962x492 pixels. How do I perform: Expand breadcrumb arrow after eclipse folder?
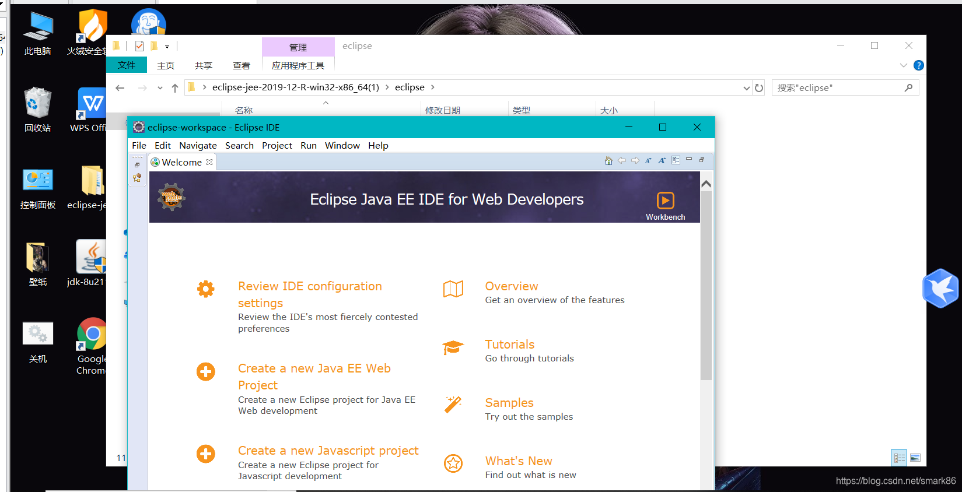pos(432,87)
